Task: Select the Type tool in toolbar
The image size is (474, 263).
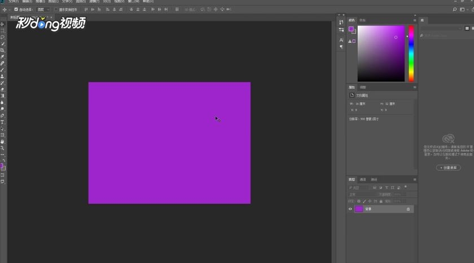Action: 2,122
